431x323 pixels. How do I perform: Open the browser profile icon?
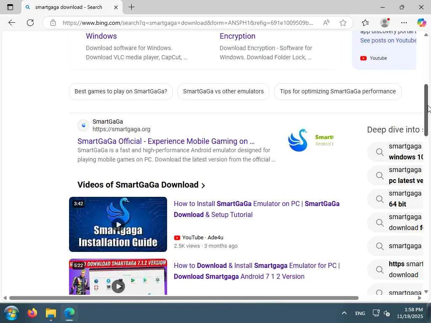pos(385,23)
